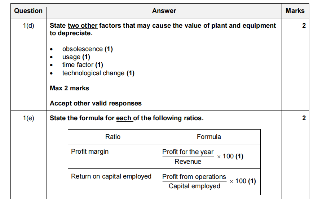The height and width of the screenshot is (203, 318).
Task: Click the 'Max 2 marks' text
Action: pos(69,88)
